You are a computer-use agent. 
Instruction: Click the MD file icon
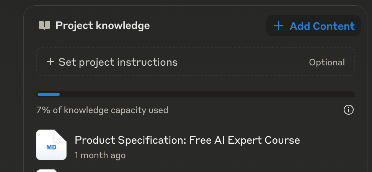pos(51,145)
